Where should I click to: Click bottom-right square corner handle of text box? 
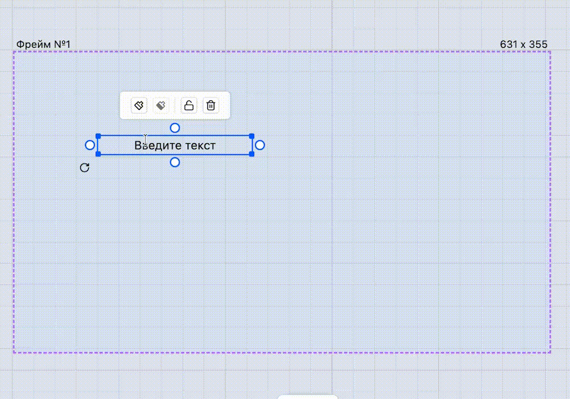click(252, 154)
